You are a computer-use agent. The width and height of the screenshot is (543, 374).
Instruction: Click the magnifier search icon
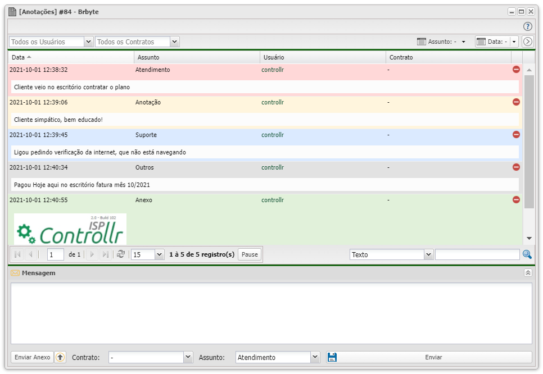point(527,254)
